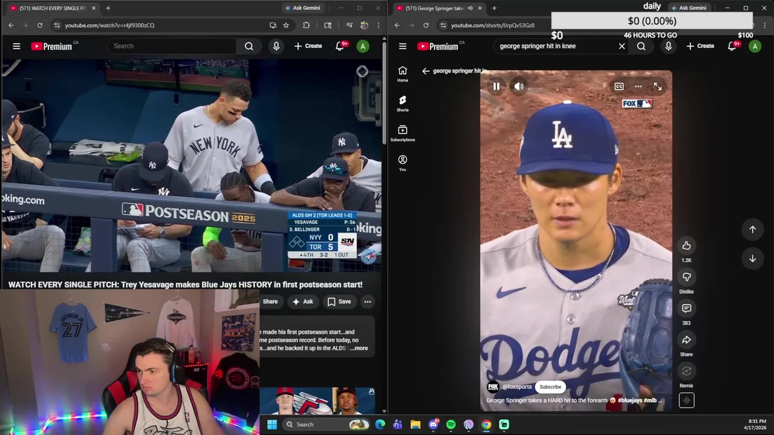Viewport: 774px width, 435px height.
Task: Pause the Dodgers short video
Action: tap(496, 86)
